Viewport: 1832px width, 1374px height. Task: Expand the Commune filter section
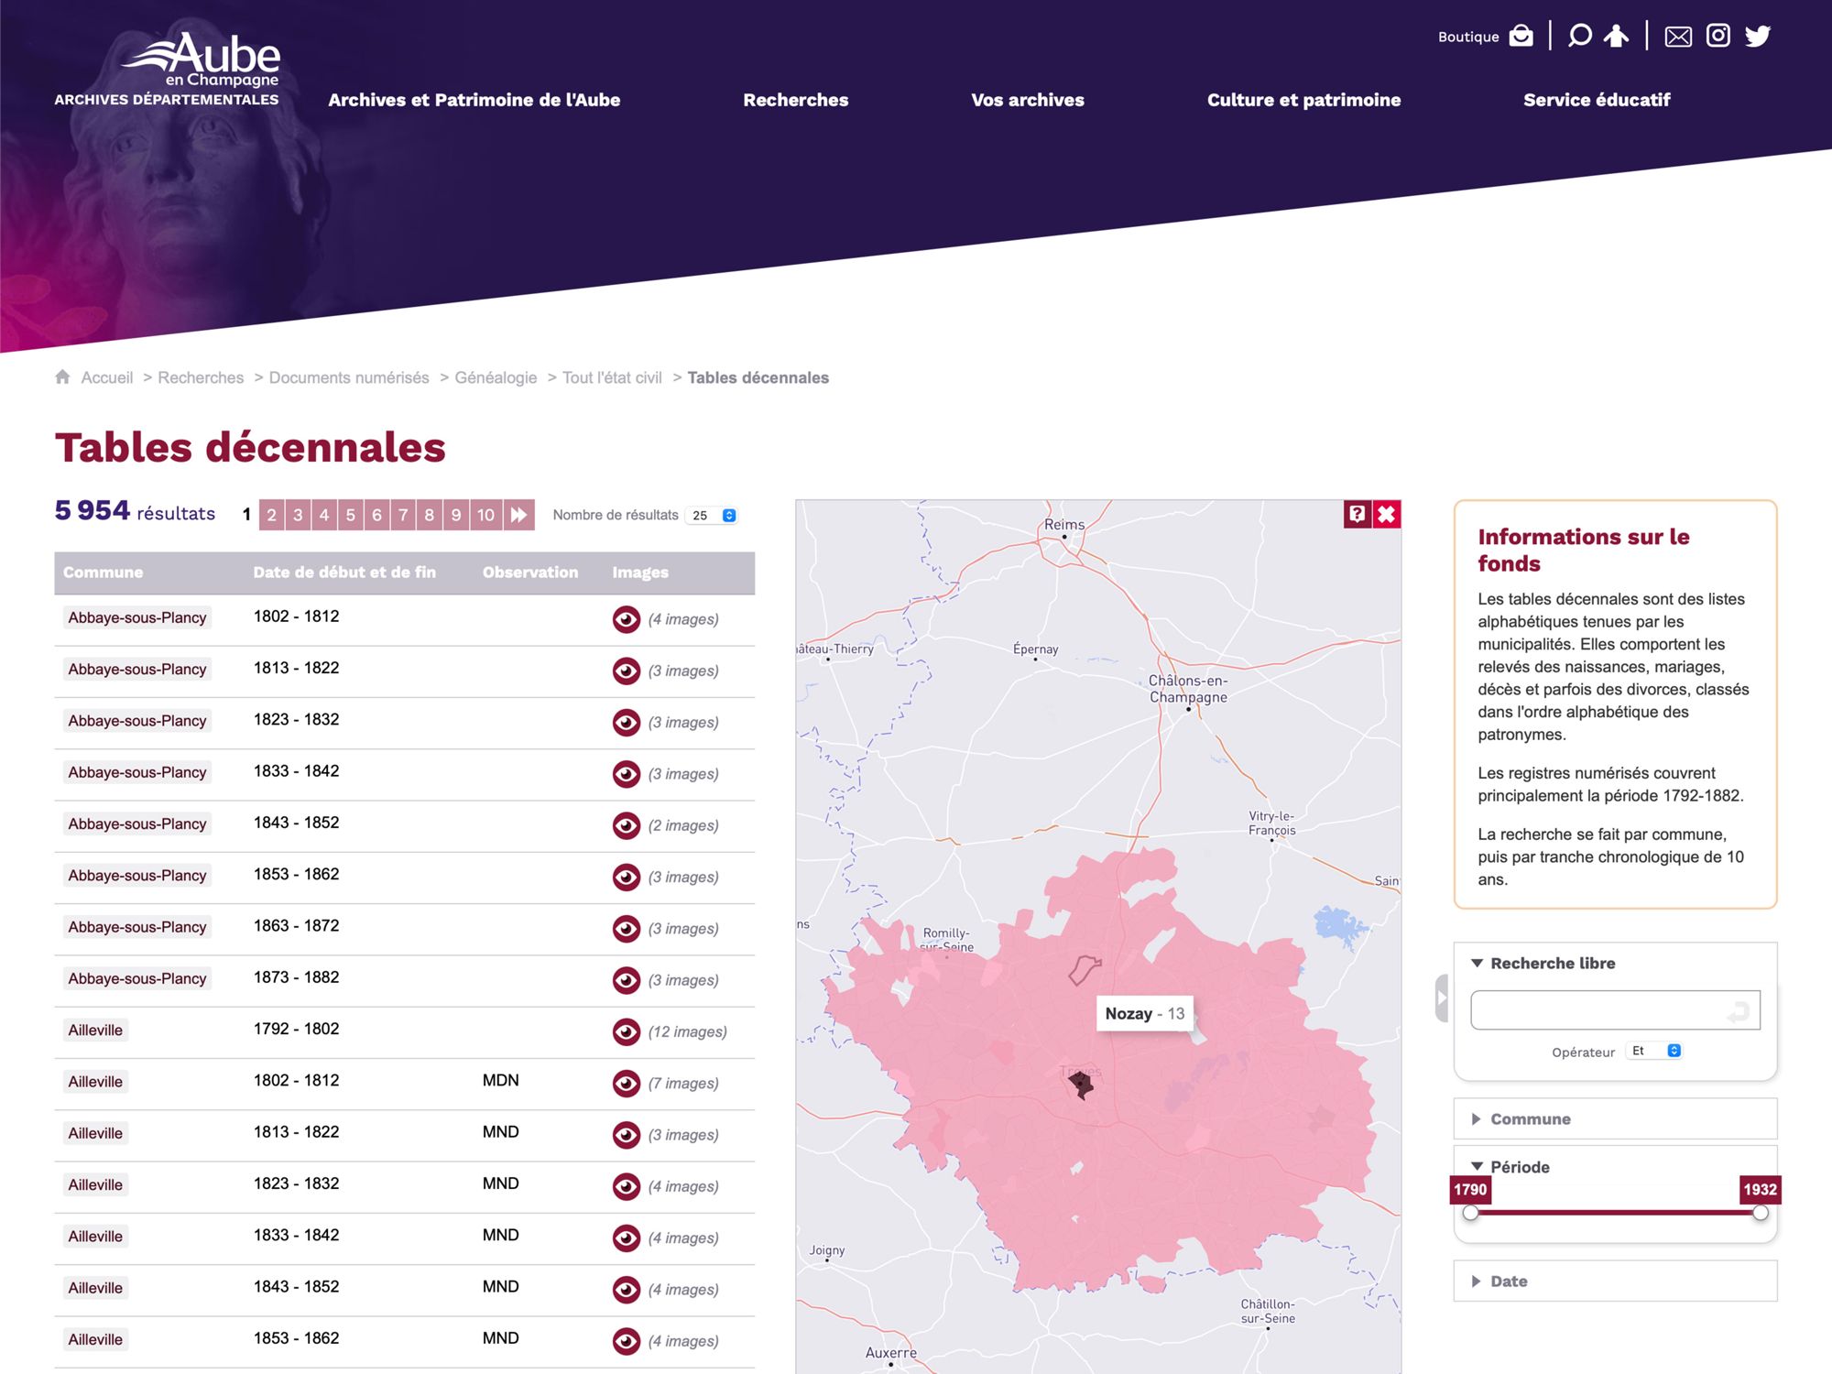click(1530, 1118)
